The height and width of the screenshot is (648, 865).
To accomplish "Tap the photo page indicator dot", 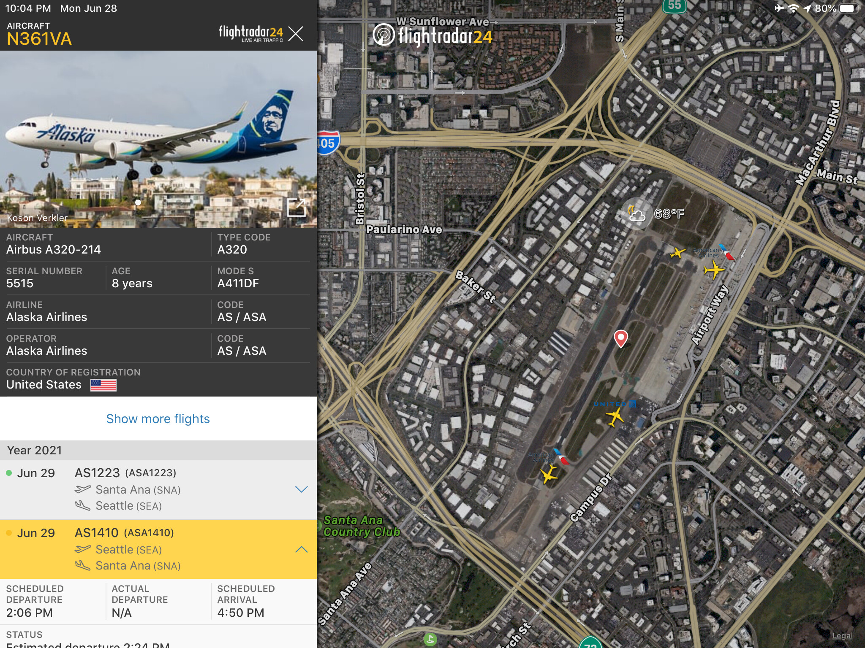I will [138, 202].
